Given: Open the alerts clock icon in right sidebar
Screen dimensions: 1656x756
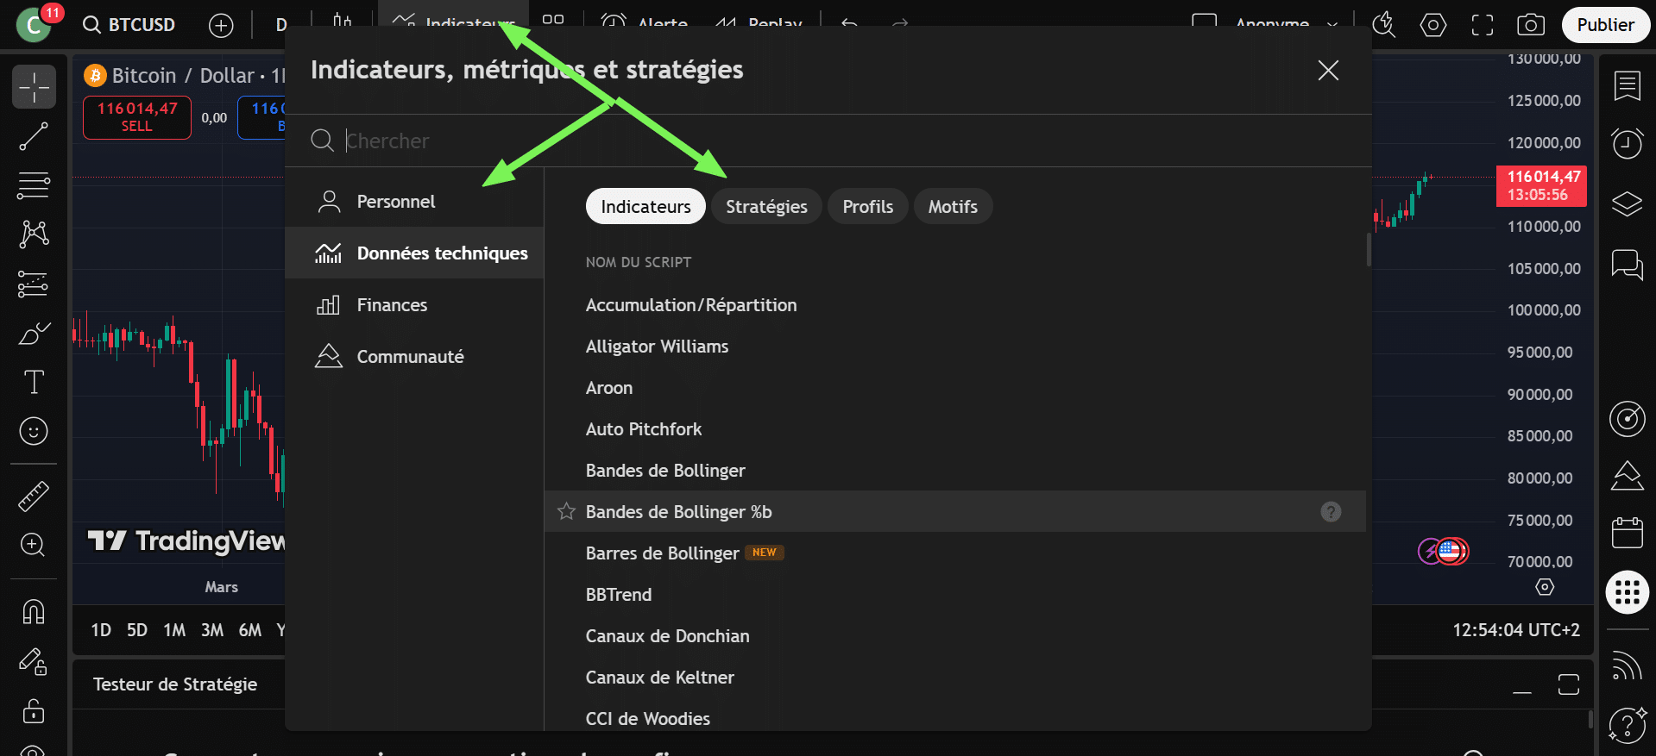Looking at the screenshot, I should tap(1627, 143).
